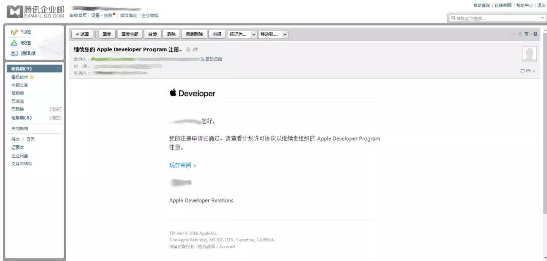This screenshot has width=547, height=261.
Task: Select 收件箱(9) inbox folder
Action: pos(34,69)
